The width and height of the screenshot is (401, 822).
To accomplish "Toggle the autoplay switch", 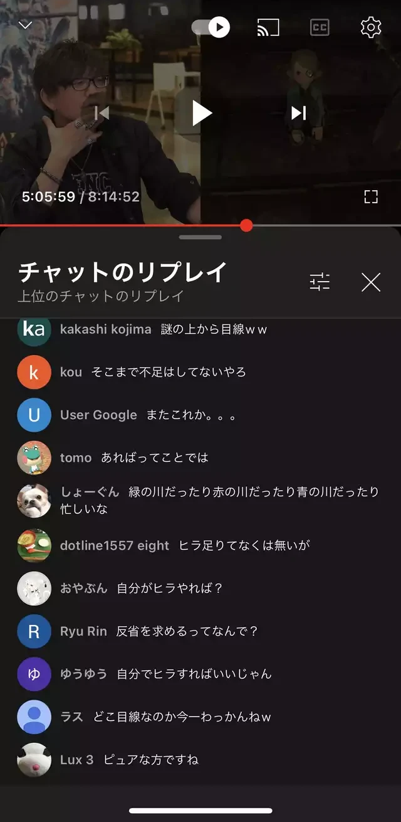I will 211,27.
